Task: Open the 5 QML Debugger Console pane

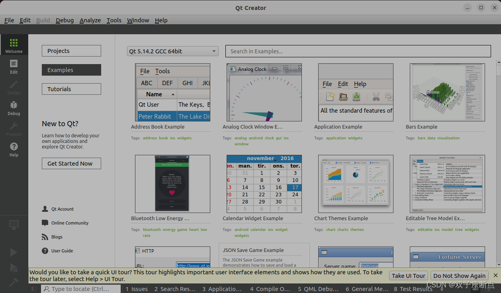Action: pos(318,289)
